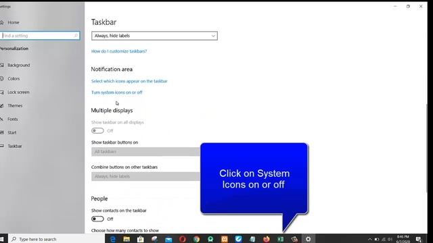Click the Settings window vertical scrollbar
Image resolution: width=433 pixels, height=243 pixels.
[427, 148]
